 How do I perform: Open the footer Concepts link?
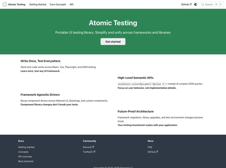coord(23,152)
